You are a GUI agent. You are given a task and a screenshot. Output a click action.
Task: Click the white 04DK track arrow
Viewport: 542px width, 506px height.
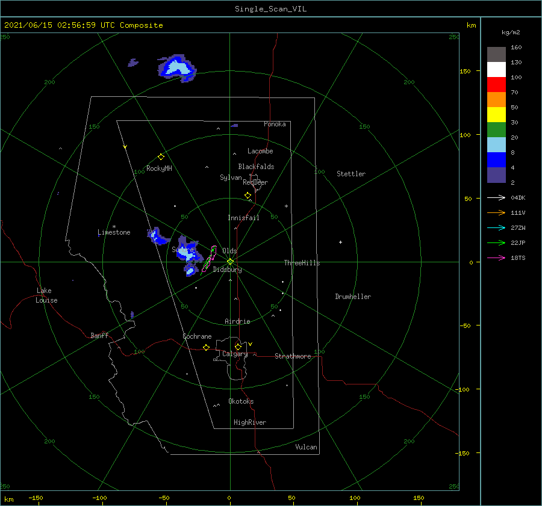496,197
